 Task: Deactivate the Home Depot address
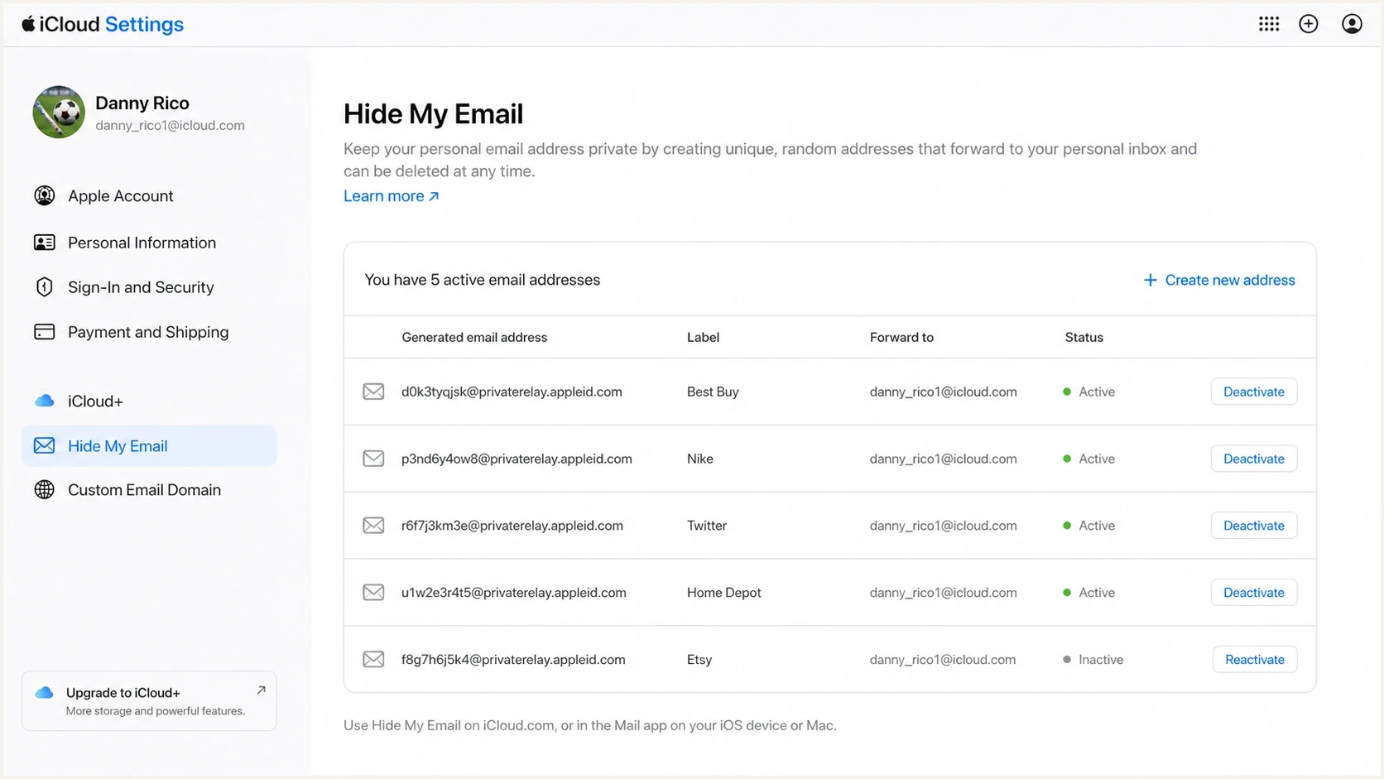click(x=1253, y=593)
